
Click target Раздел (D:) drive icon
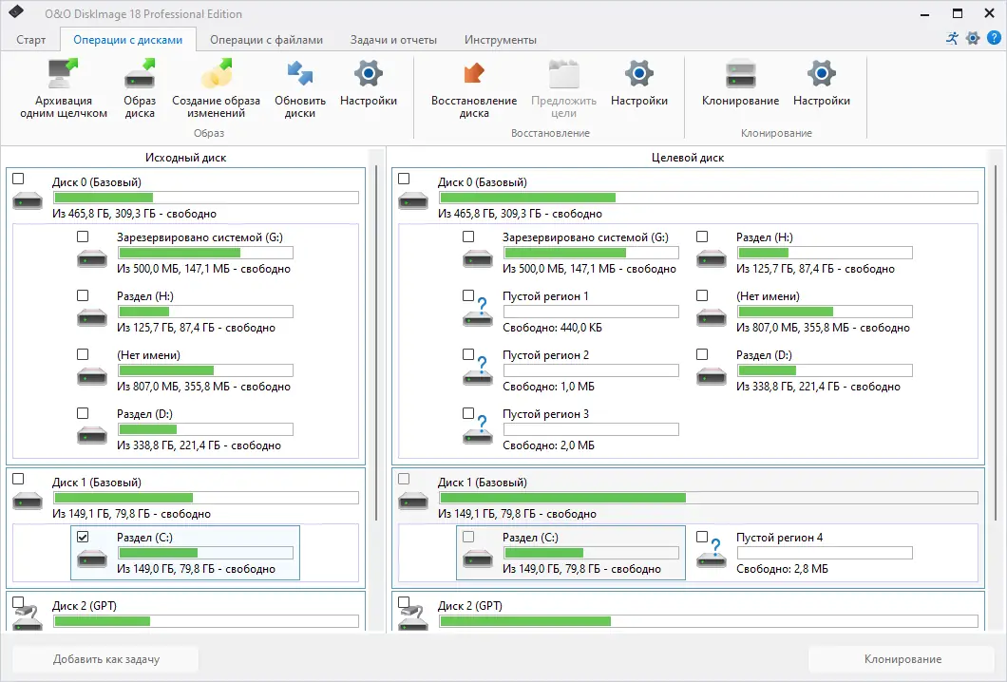point(712,376)
